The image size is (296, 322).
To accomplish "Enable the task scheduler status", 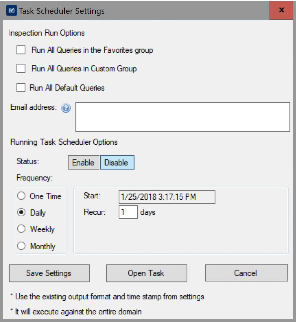I will [x=84, y=163].
